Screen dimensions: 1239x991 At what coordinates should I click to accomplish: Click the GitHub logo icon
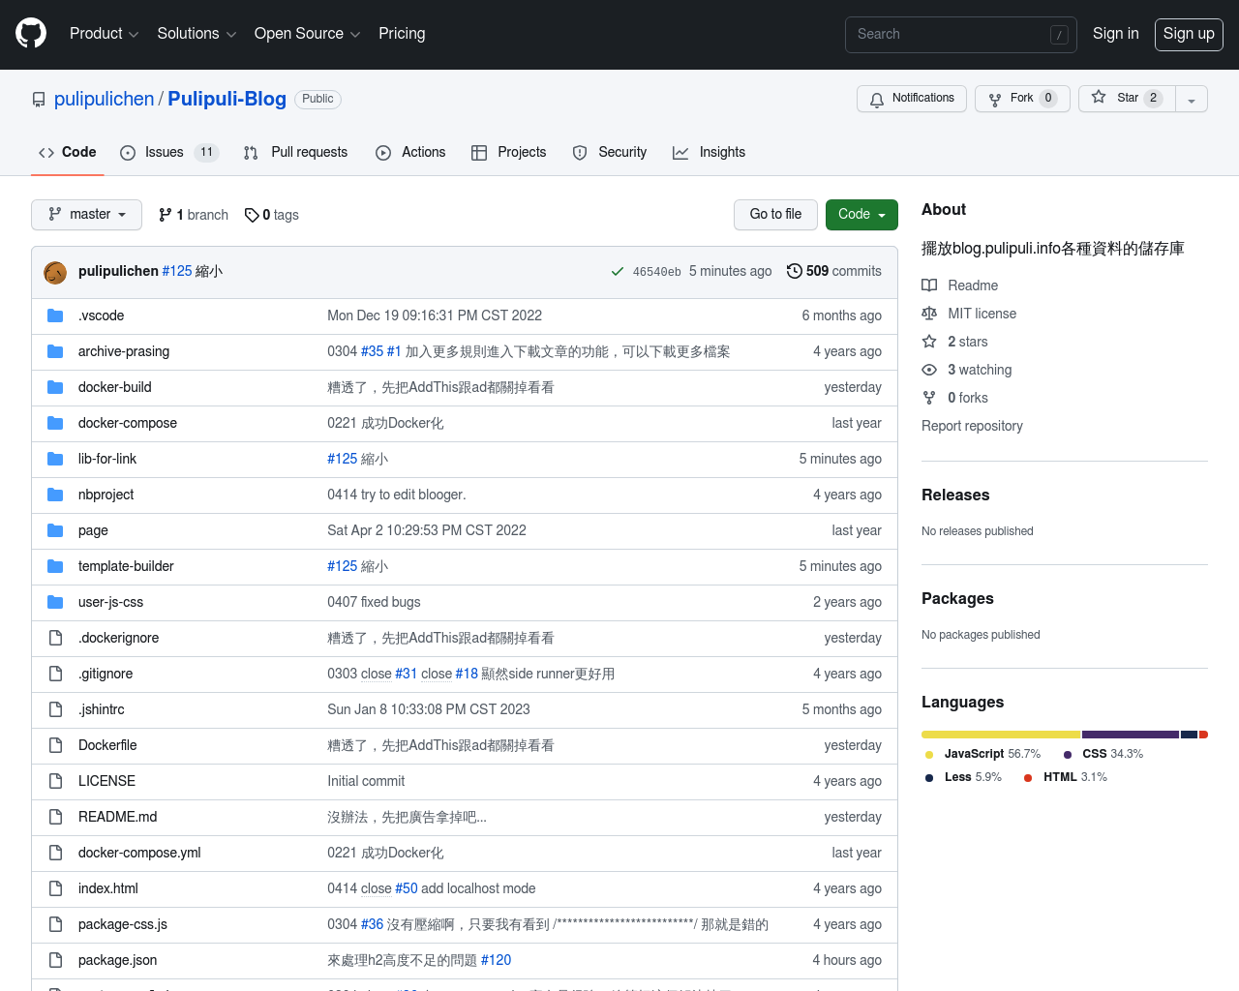[x=31, y=33]
